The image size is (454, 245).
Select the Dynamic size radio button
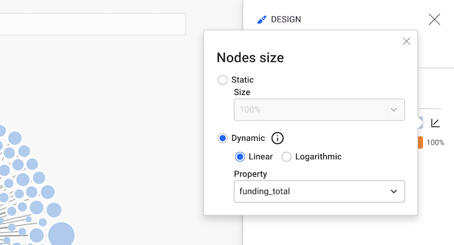pyautogui.click(x=223, y=139)
